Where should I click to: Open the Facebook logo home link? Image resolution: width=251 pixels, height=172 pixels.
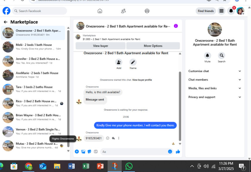(6, 11)
